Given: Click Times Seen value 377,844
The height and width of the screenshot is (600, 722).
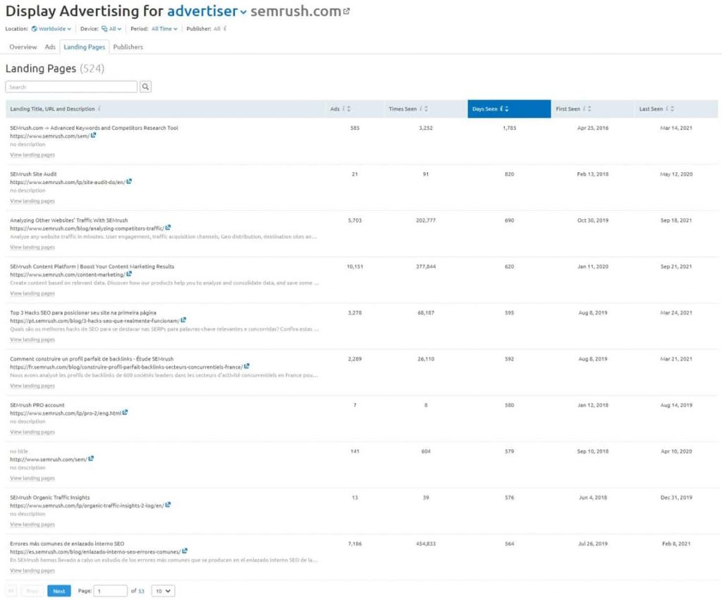Looking at the screenshot, I should pyautogui.click(x=426, y=267).
